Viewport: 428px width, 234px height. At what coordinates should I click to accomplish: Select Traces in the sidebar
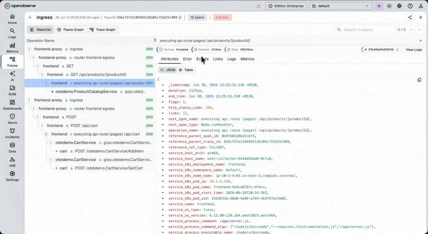click(x=12, y=62)
